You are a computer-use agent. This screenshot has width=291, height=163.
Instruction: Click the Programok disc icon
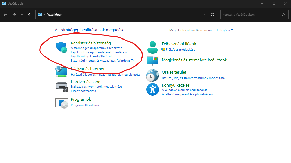62,102
